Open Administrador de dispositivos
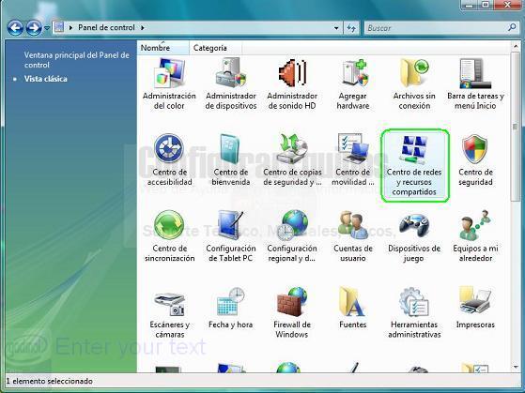 (231, 83)
